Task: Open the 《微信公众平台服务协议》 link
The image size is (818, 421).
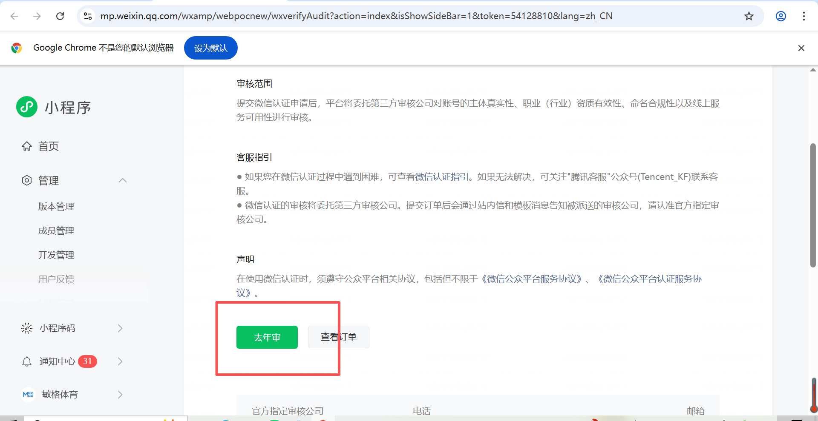Action: tap(532, 279)
